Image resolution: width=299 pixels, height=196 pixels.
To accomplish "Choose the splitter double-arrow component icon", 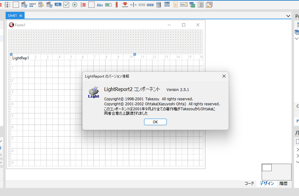I will pos(133,5).
